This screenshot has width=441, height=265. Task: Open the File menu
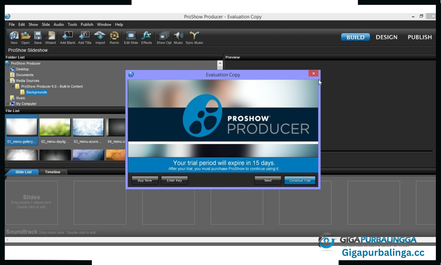pos(11,25)
